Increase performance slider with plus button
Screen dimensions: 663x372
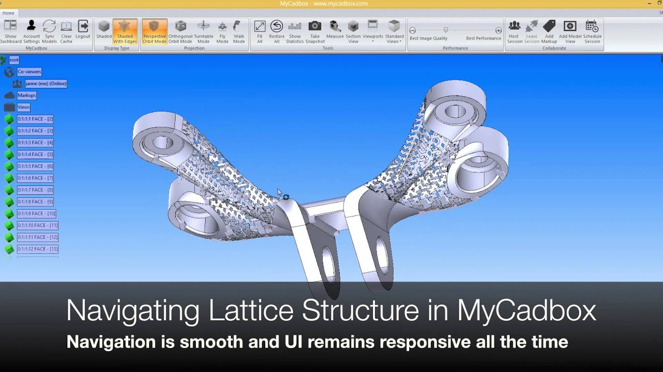498,30
